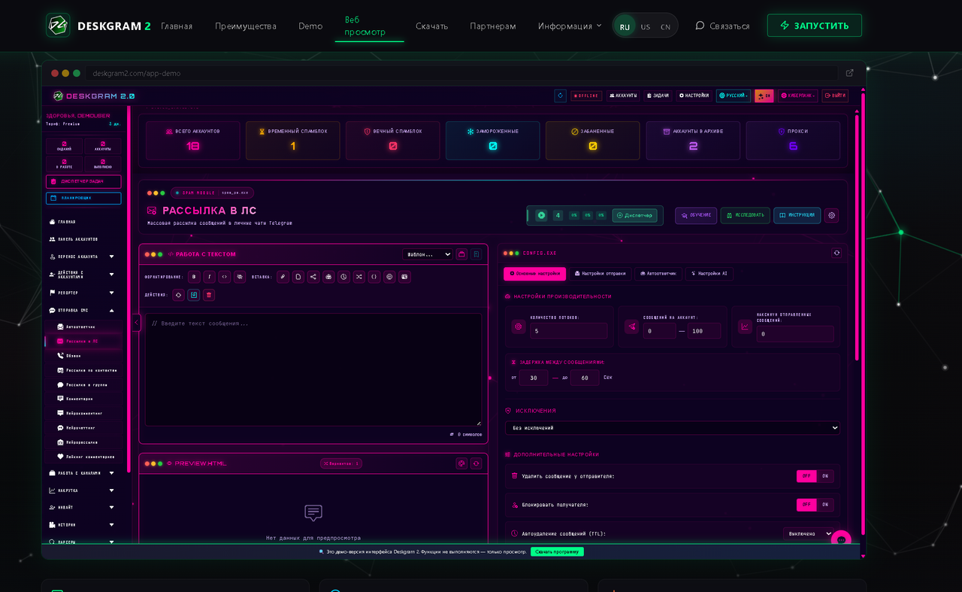The image size is (962, 592).
Task: Set 'Удалить сообщение у отправителя' to ON
Action: click(x=825, y=476)
